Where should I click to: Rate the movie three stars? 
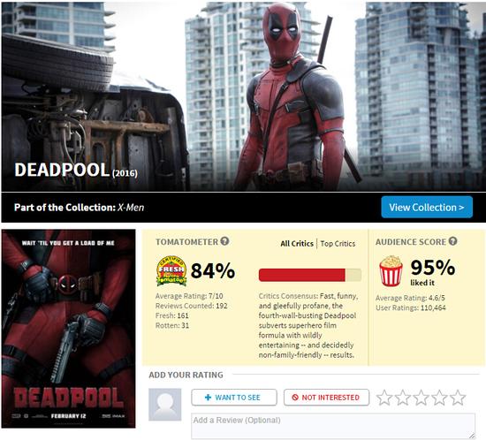(421, 398)
